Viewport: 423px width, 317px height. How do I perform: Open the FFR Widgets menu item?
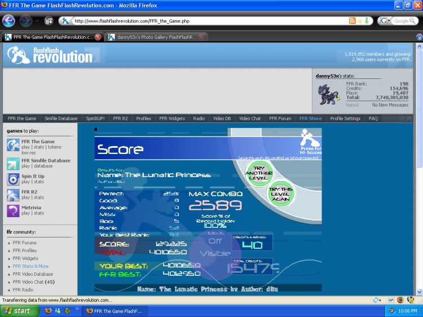(172, 118)
